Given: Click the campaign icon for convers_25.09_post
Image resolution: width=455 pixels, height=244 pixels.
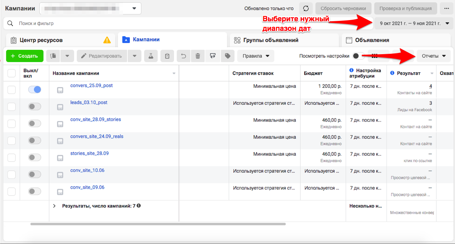Looking at the screenshot, I should (60, 90).
